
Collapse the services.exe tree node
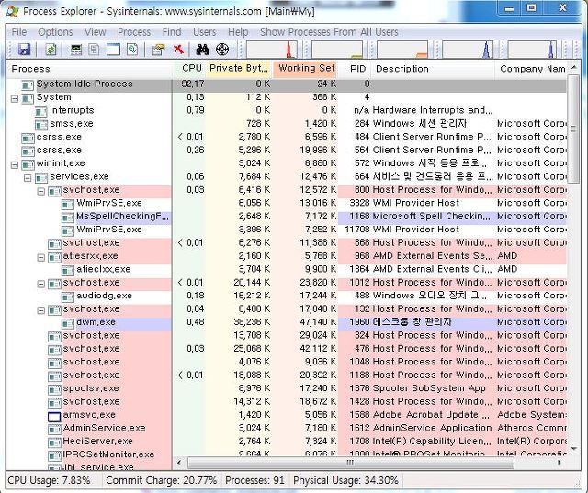[x=28, y=178]
